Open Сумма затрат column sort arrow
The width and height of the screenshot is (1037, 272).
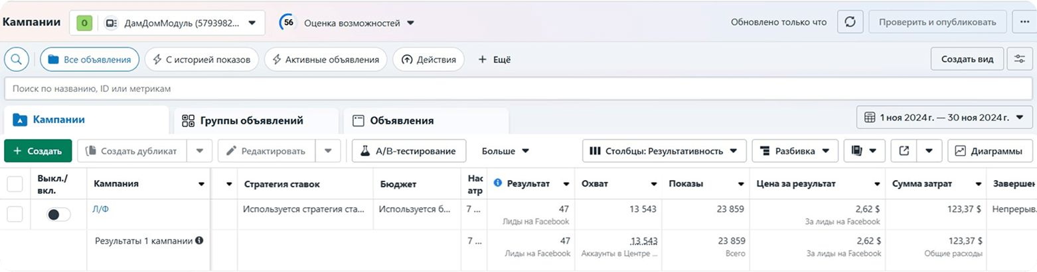pos(979,184)
